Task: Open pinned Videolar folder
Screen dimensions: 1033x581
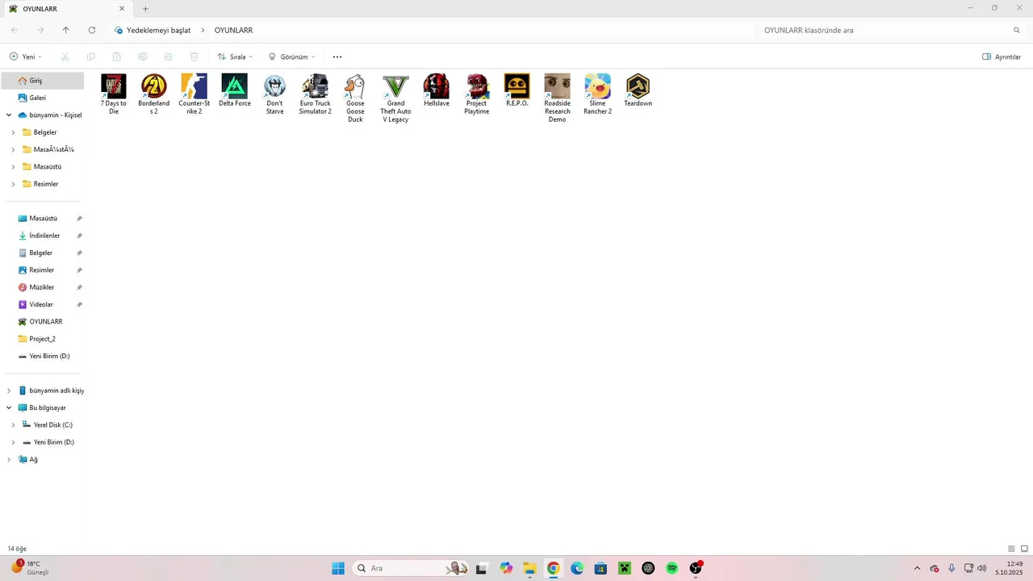Action: [x=43, y=304]
